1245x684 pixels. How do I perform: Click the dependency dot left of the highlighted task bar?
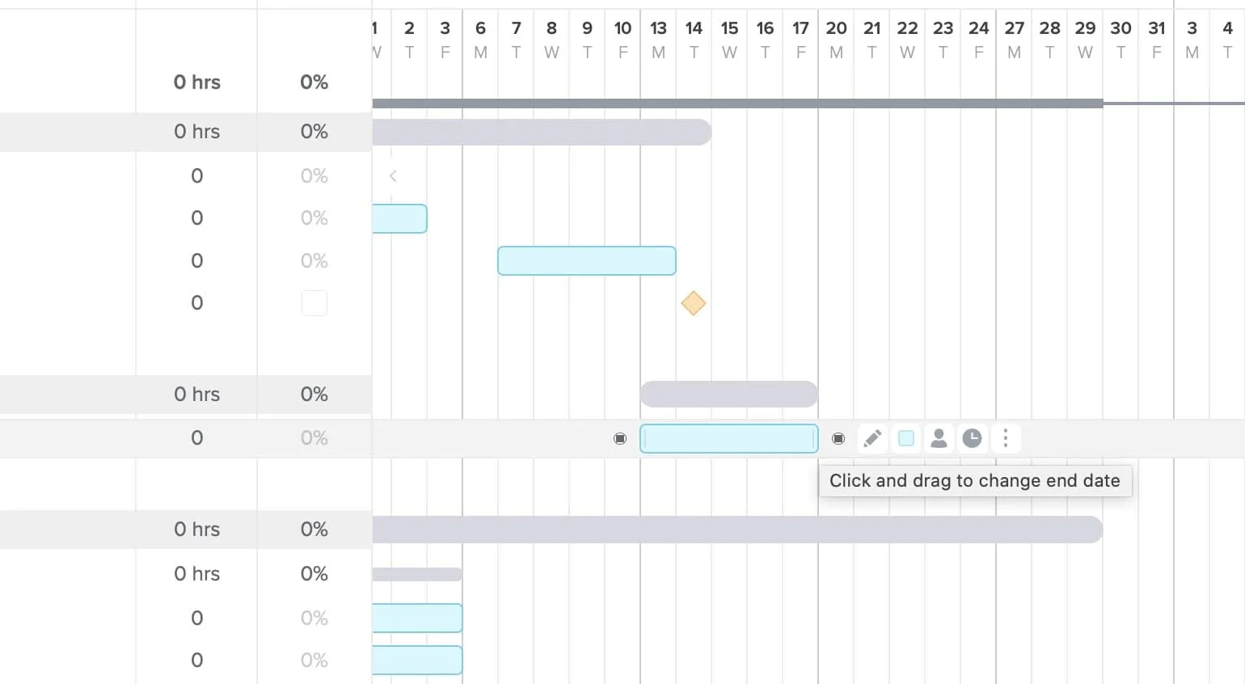(620, 438)
